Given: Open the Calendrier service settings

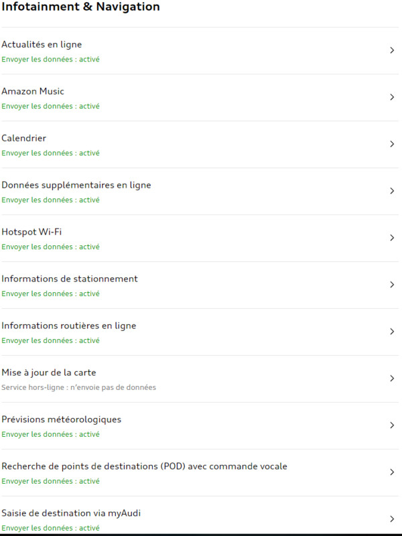Looking at the screenshot, I should (23, 139).
